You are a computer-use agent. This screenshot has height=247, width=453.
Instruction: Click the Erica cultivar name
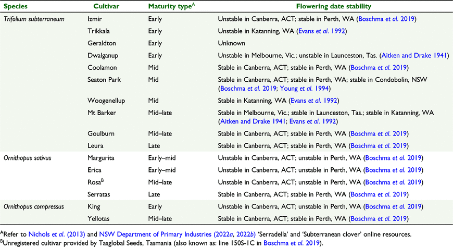pyautogui.click(x=94, y=170)
